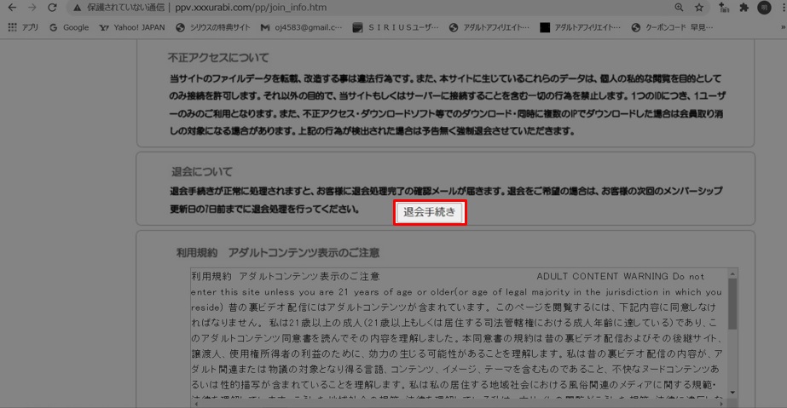Go back with the browser back arrow
787x408 pixels.
(x=12, y=8)
